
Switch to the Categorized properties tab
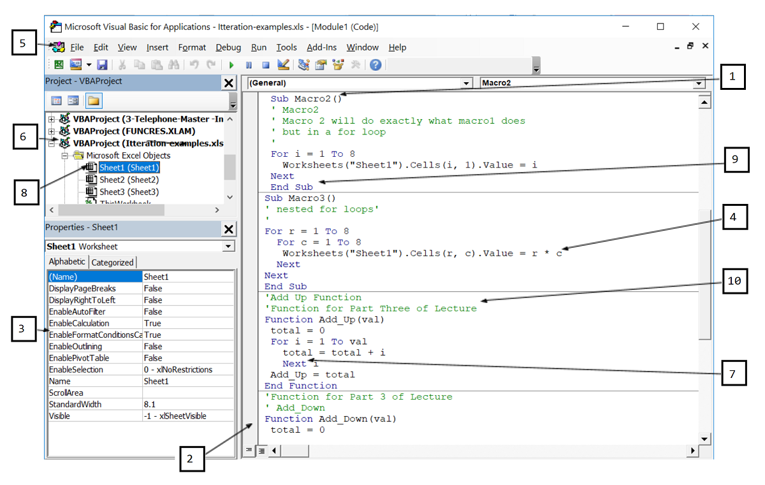pos(112,262)
